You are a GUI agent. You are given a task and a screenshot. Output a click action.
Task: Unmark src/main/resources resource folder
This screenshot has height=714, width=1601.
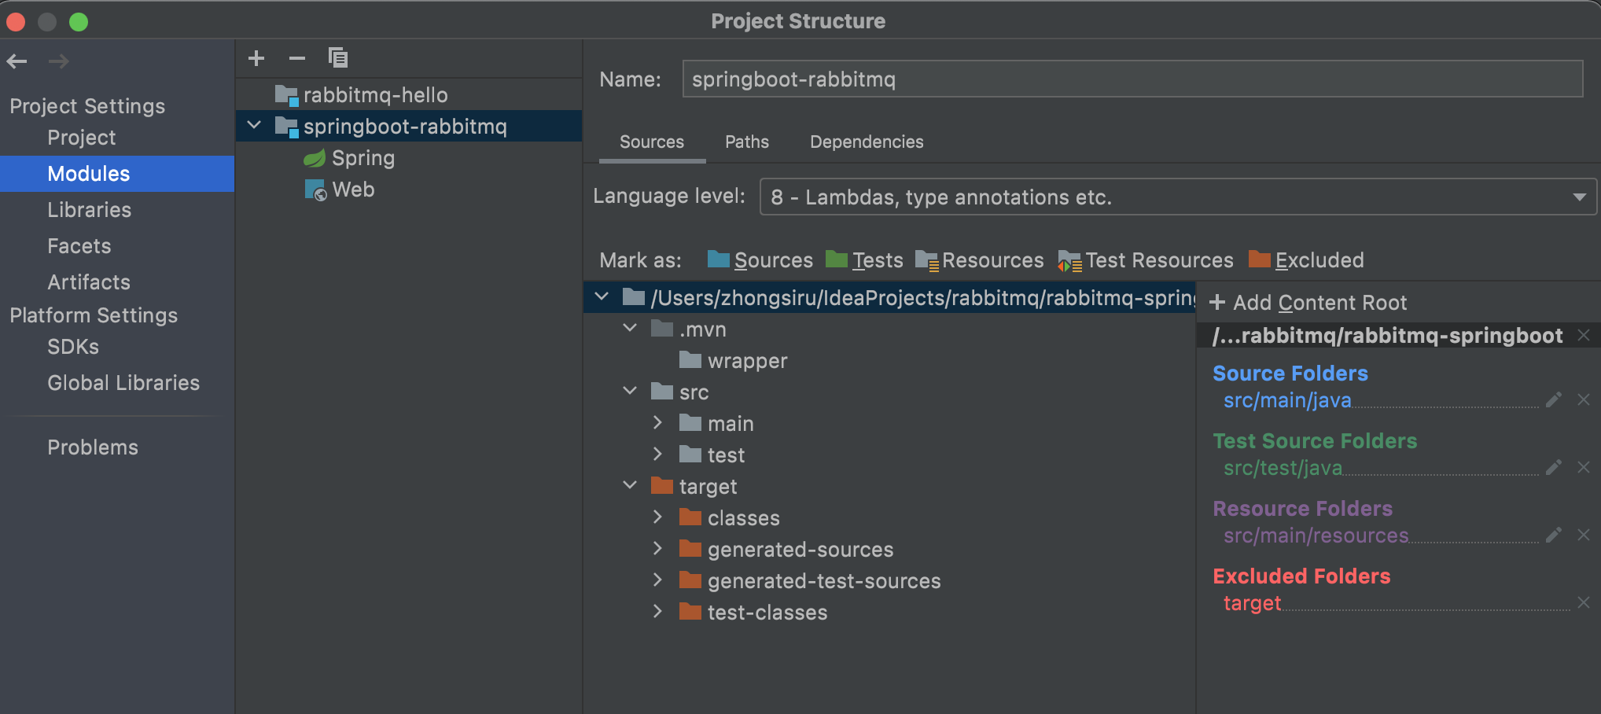[x=1584, y=535]
